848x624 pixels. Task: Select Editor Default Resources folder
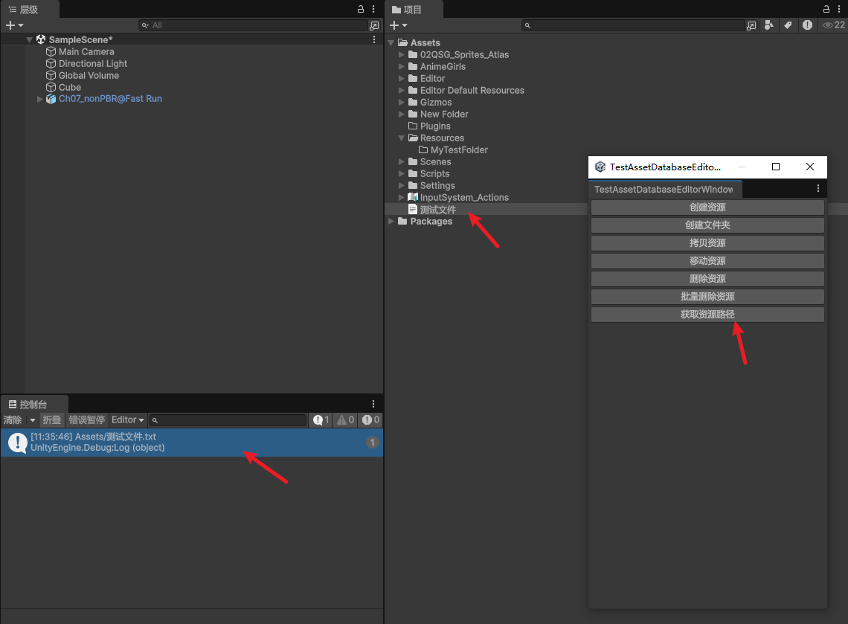472,90
